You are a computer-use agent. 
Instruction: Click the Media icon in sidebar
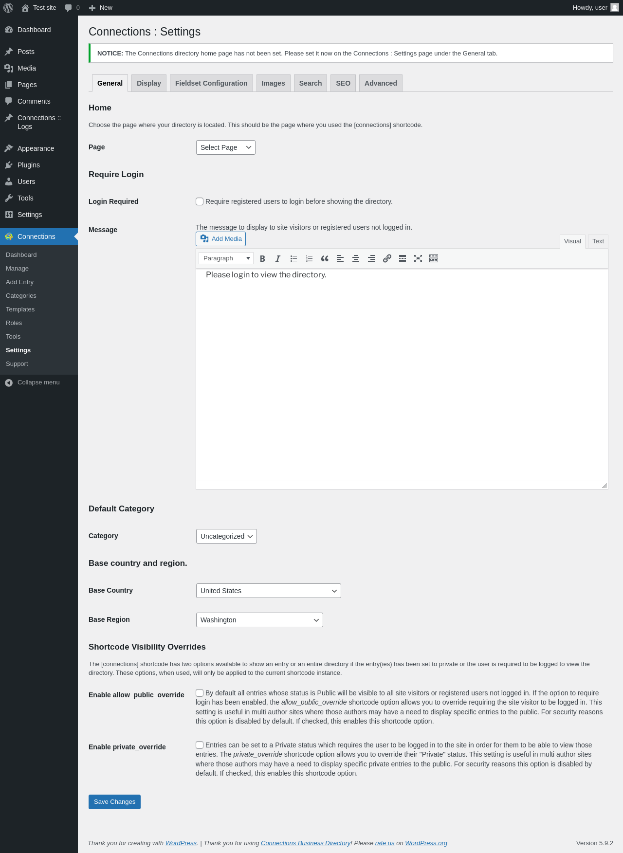9,68
